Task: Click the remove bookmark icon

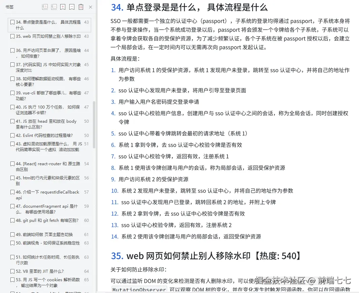Action: click(x=71, y=7)
